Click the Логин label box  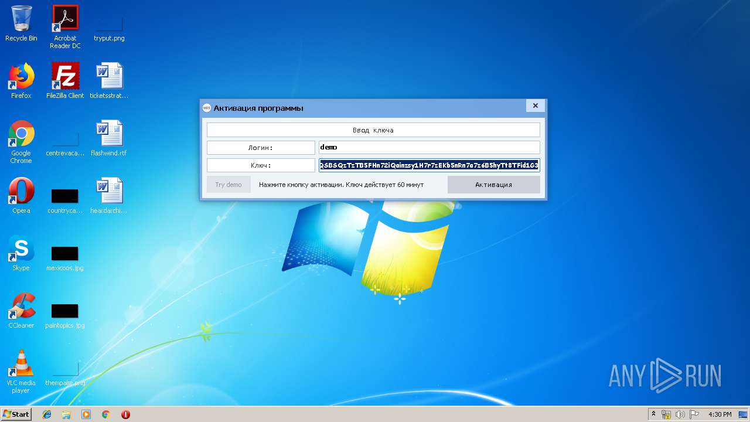(x=261, y=148)
